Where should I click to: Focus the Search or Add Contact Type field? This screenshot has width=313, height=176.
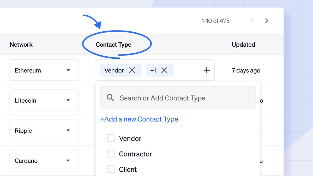(178, 98)
